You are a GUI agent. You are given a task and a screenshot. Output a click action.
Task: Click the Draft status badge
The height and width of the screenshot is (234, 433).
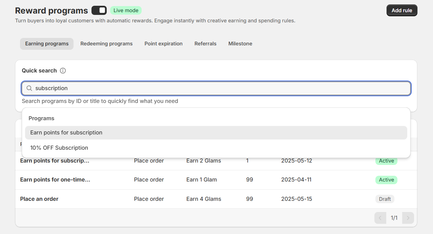pyautogui.click(x=385, y=199)
